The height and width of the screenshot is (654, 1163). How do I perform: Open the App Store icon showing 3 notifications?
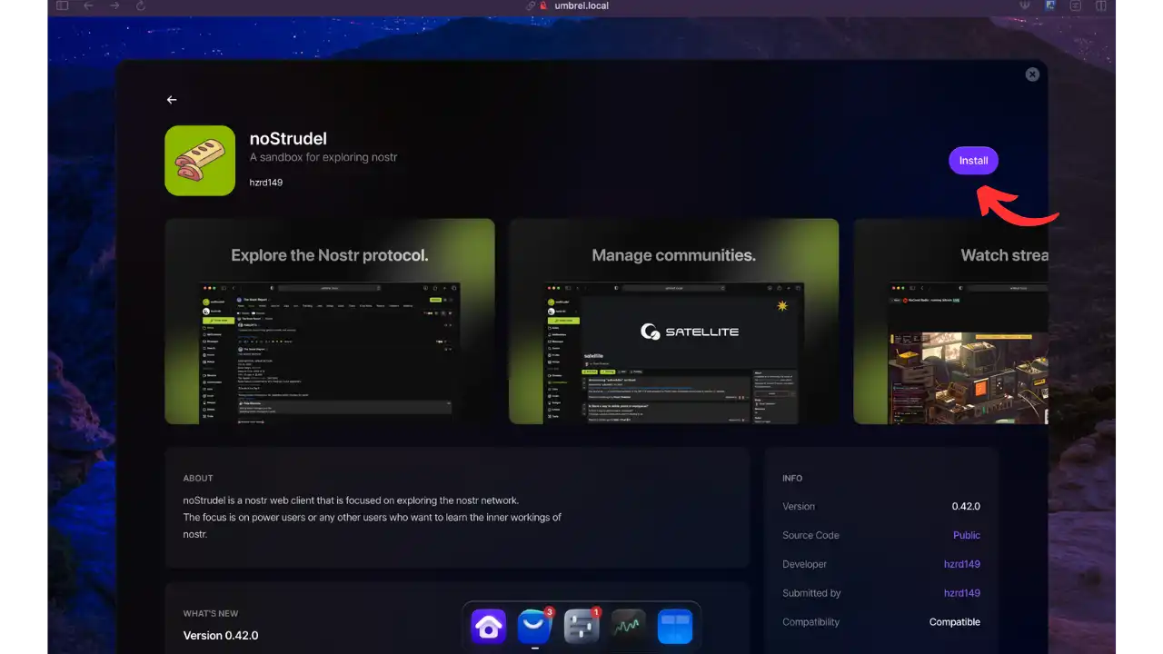click(534, 626)
